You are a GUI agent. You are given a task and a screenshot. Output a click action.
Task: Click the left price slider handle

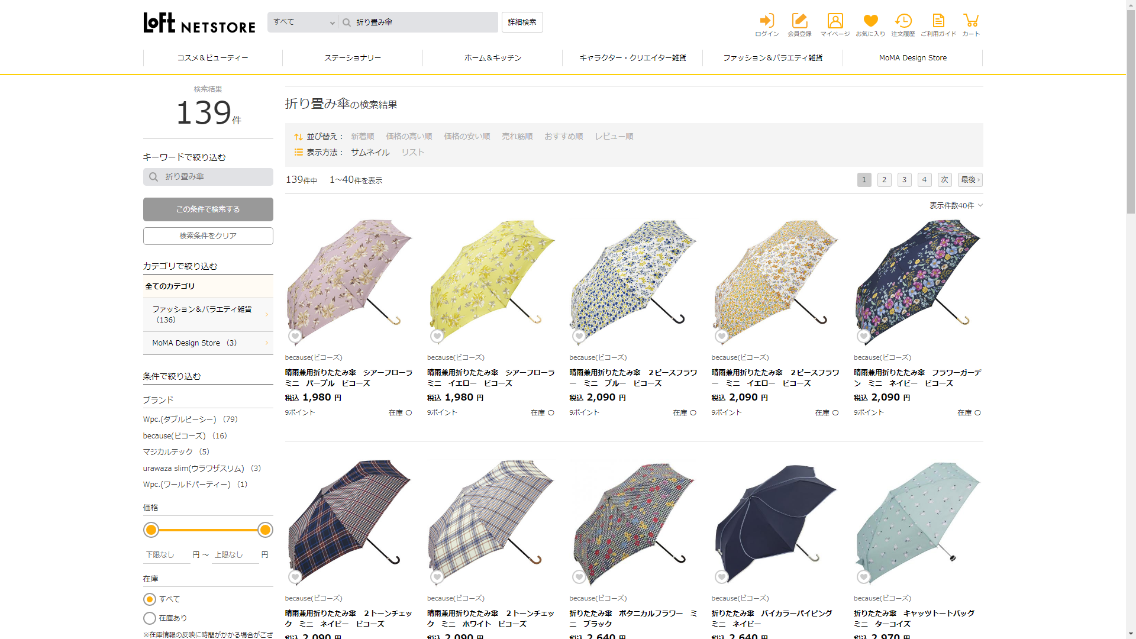[151, 530]
